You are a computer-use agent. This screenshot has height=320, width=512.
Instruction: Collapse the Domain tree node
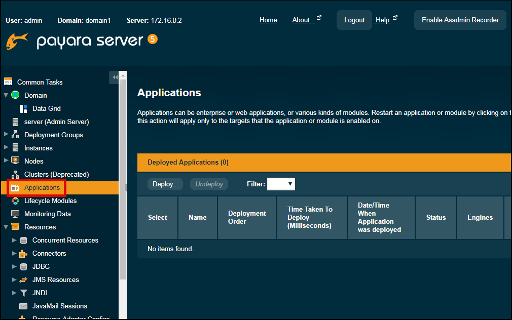pos(6,95)
